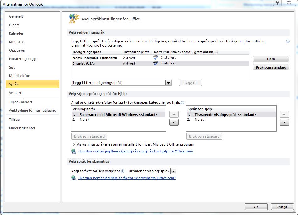Click proofing check icon for Engelsk (USA)
Screen dimensions: 298x215
[156, 63]
